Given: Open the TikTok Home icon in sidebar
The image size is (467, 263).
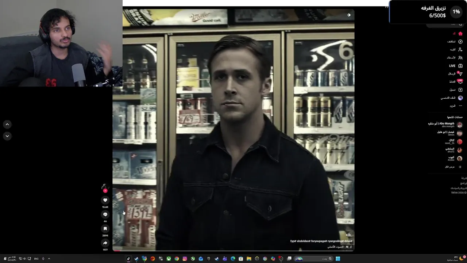Looking at the screenshot, I should pos(460,34).
